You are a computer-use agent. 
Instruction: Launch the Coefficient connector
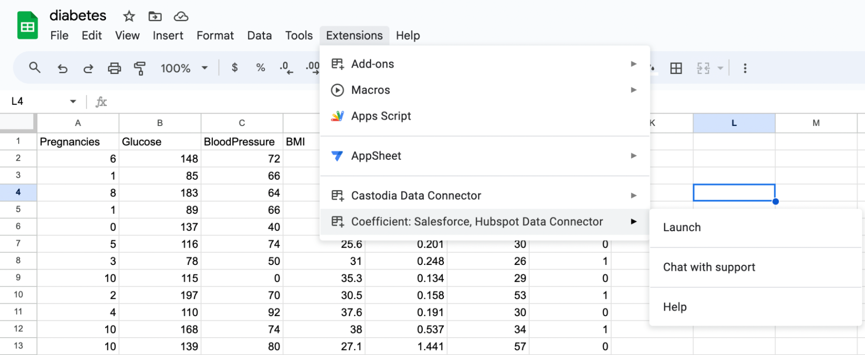pos(682,227)
